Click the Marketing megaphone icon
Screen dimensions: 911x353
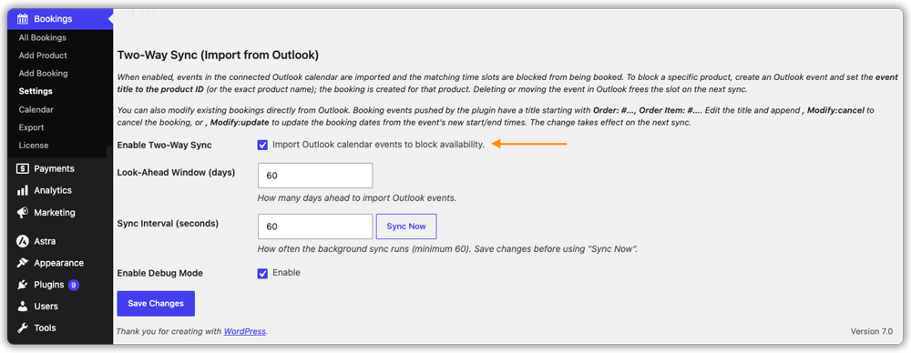pos(23,213)
